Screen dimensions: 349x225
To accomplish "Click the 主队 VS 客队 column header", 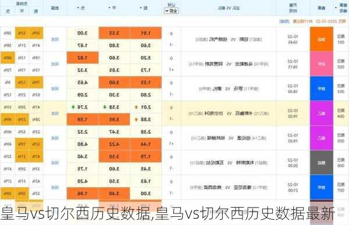I will [x=229, y=8].
